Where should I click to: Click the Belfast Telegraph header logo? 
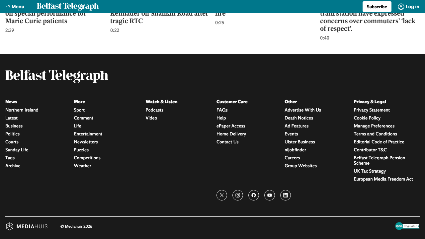(68, 7)
